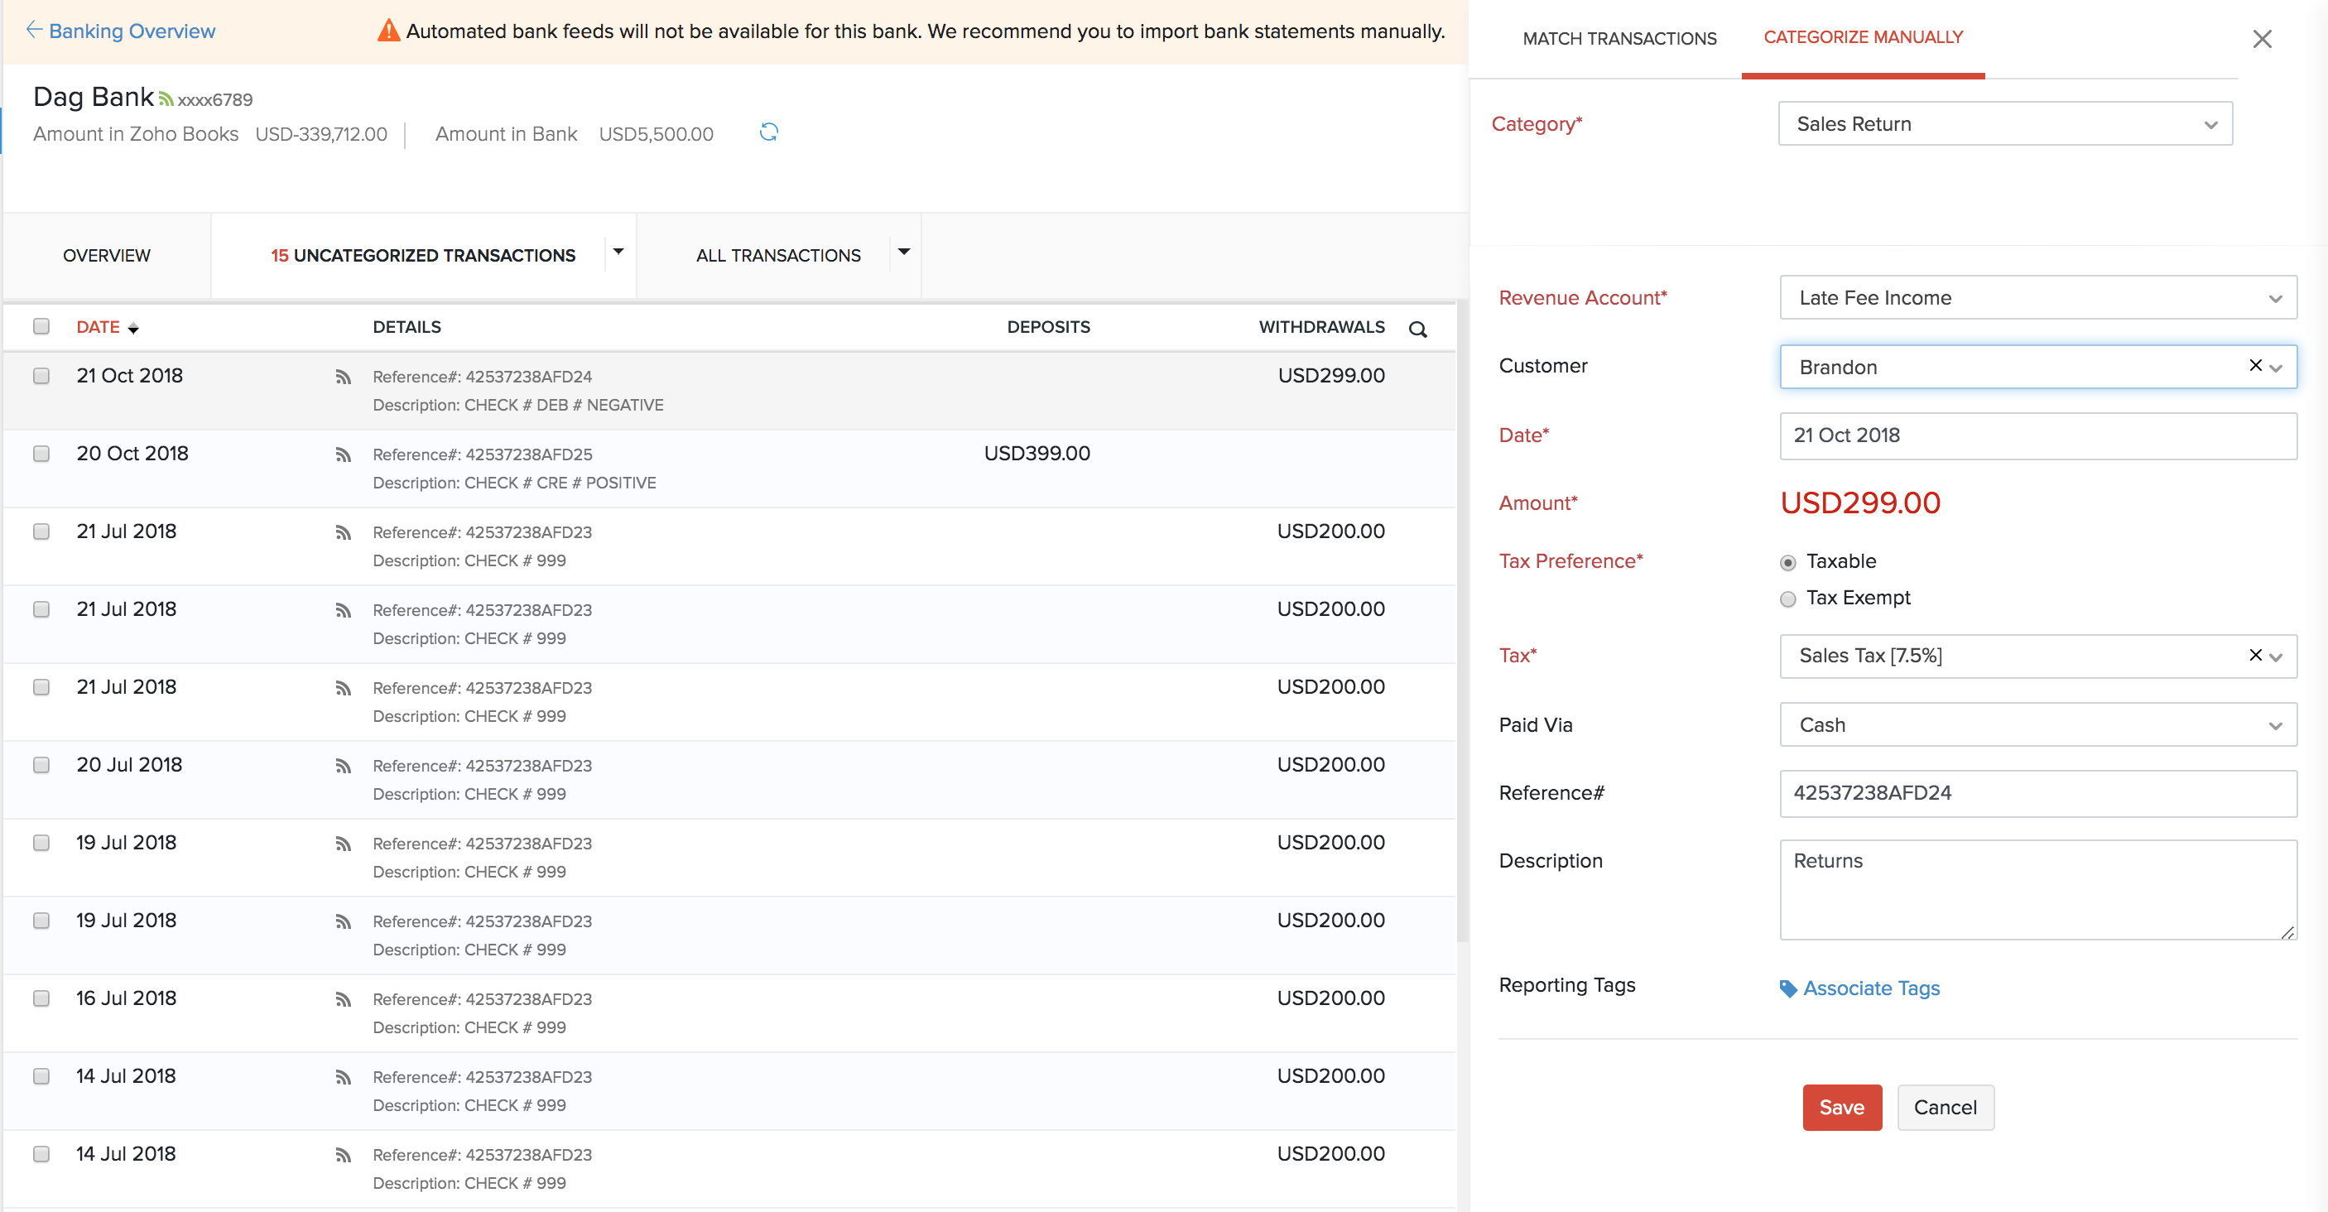
Task: Click the Cancel button
Action: [x=1945, y=1107]
